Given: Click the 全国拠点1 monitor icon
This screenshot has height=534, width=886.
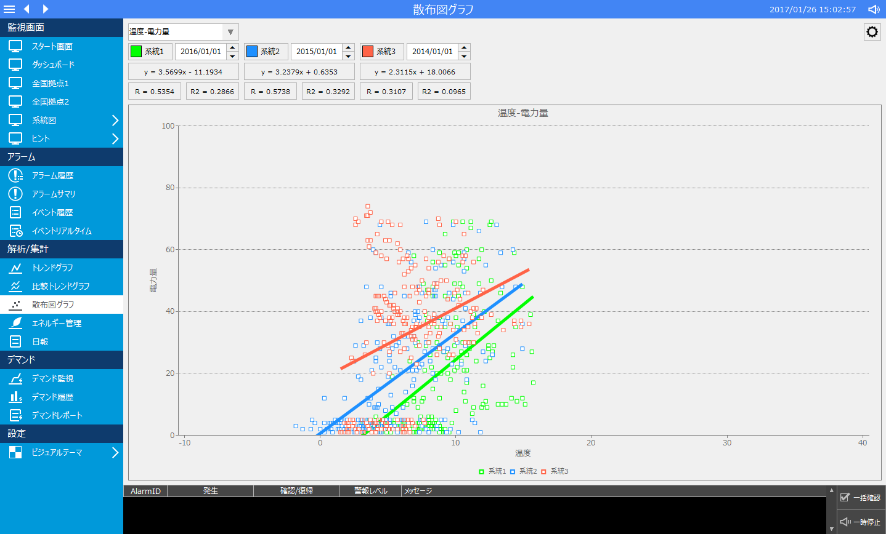Looking at the screenshot, I should 15,83.
